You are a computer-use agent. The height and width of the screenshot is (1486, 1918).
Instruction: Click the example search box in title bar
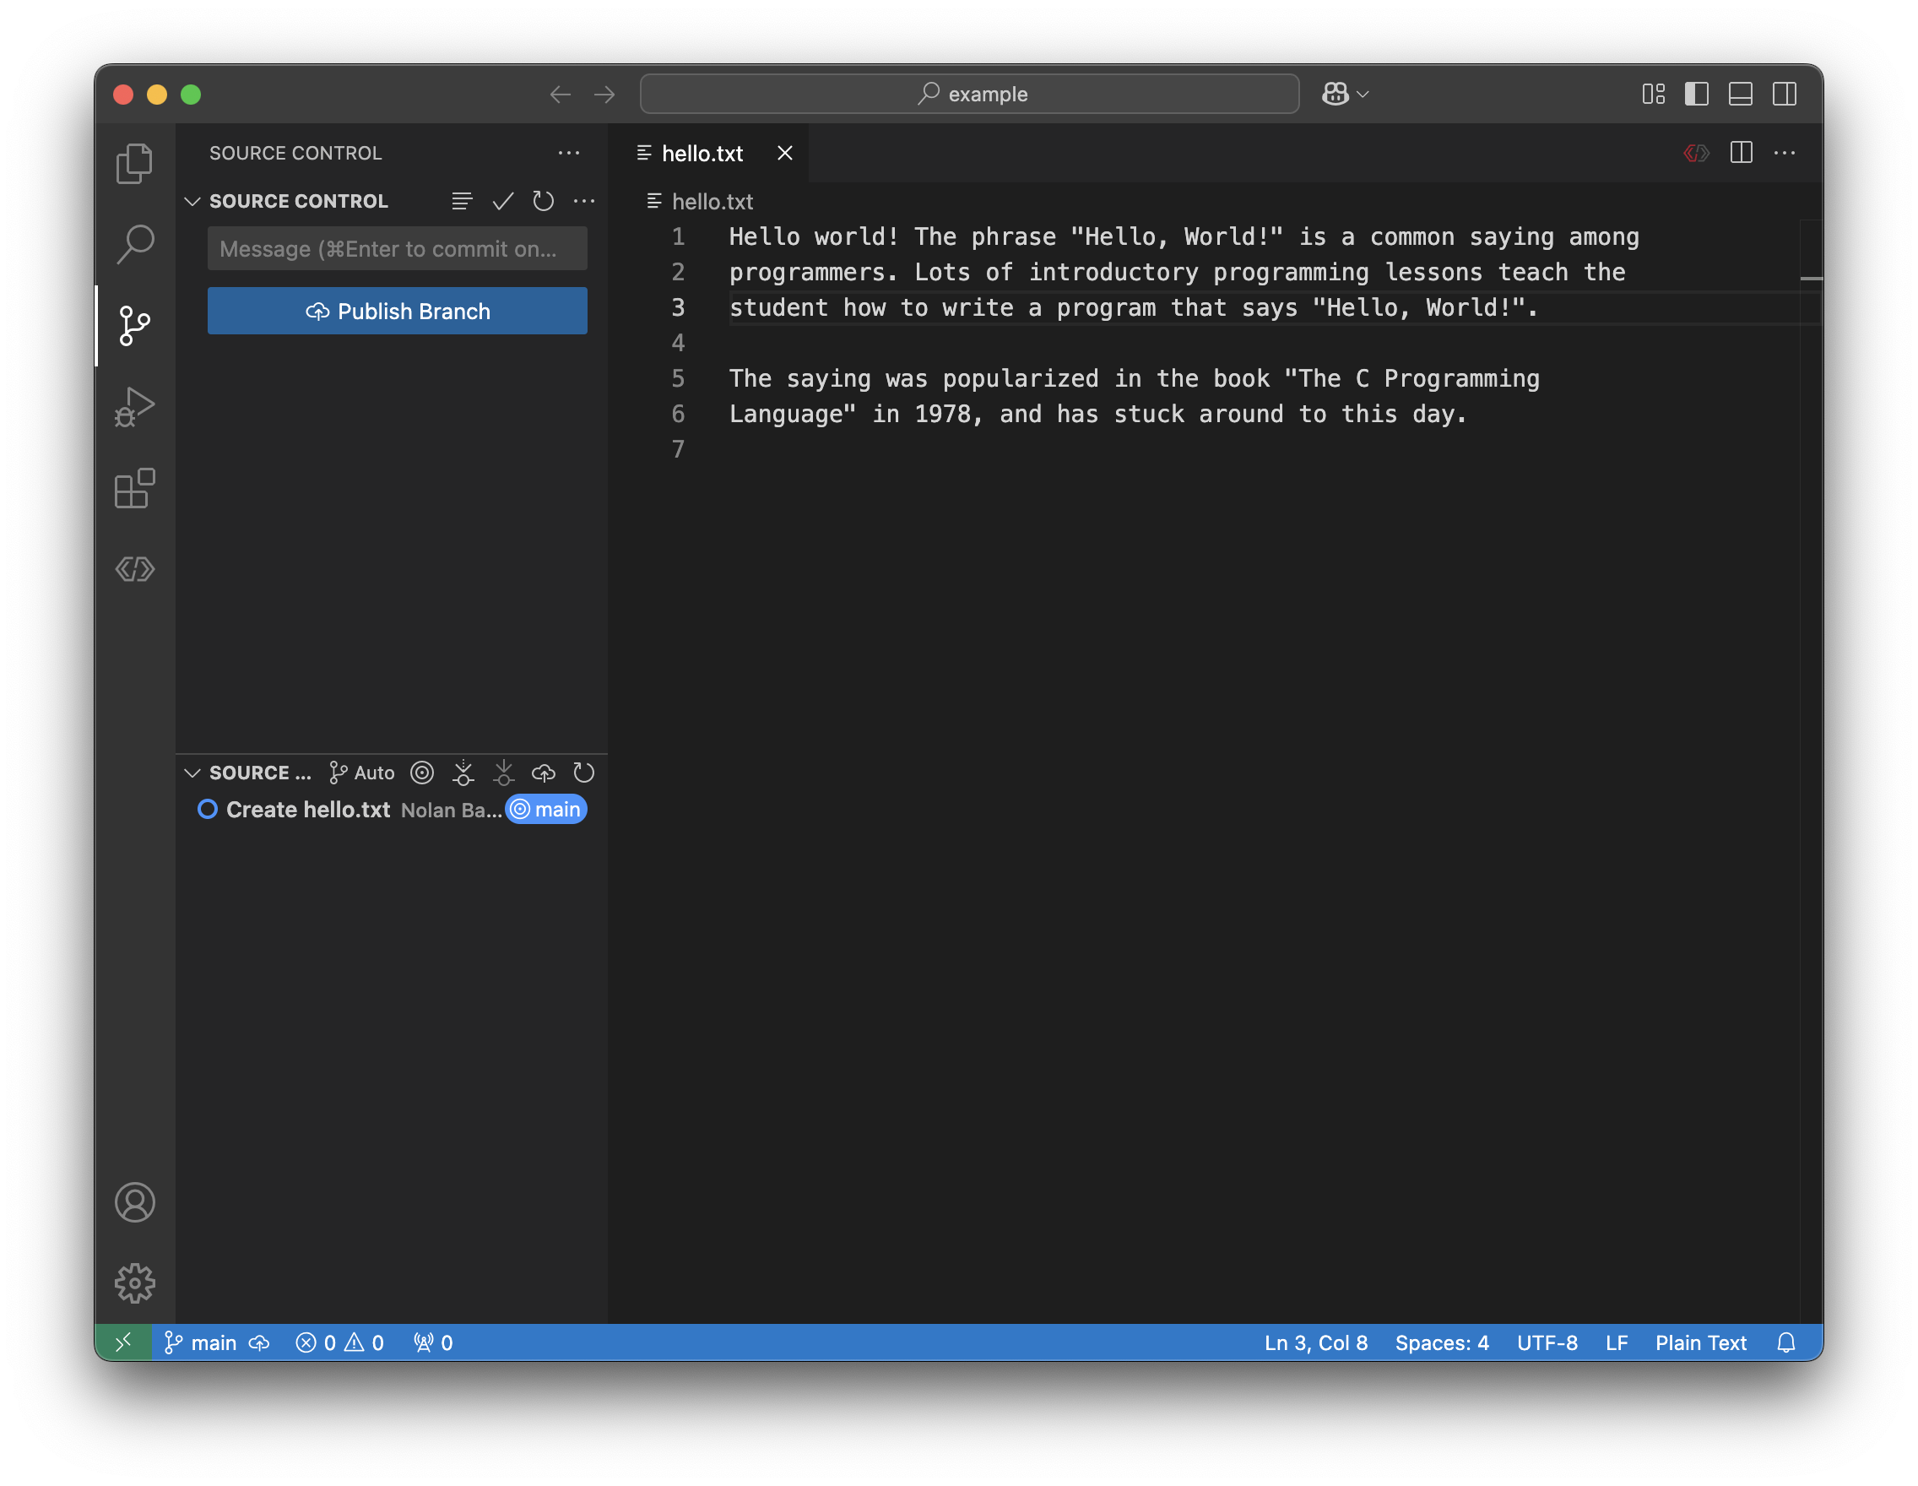(x=969, y=94)
